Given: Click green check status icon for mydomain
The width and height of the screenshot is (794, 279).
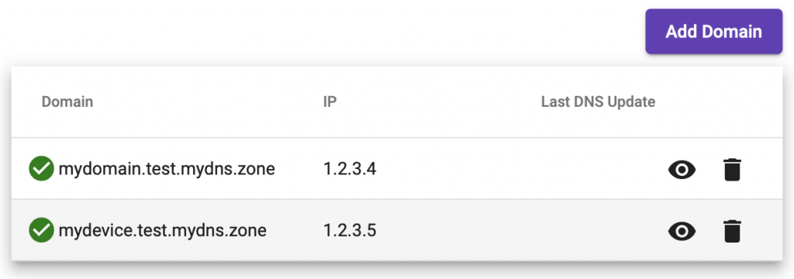Looking at the screenshot, I should (x=41, y=169).
